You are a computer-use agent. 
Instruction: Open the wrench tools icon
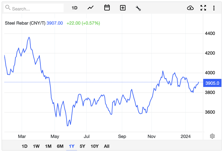pos(138,8)
